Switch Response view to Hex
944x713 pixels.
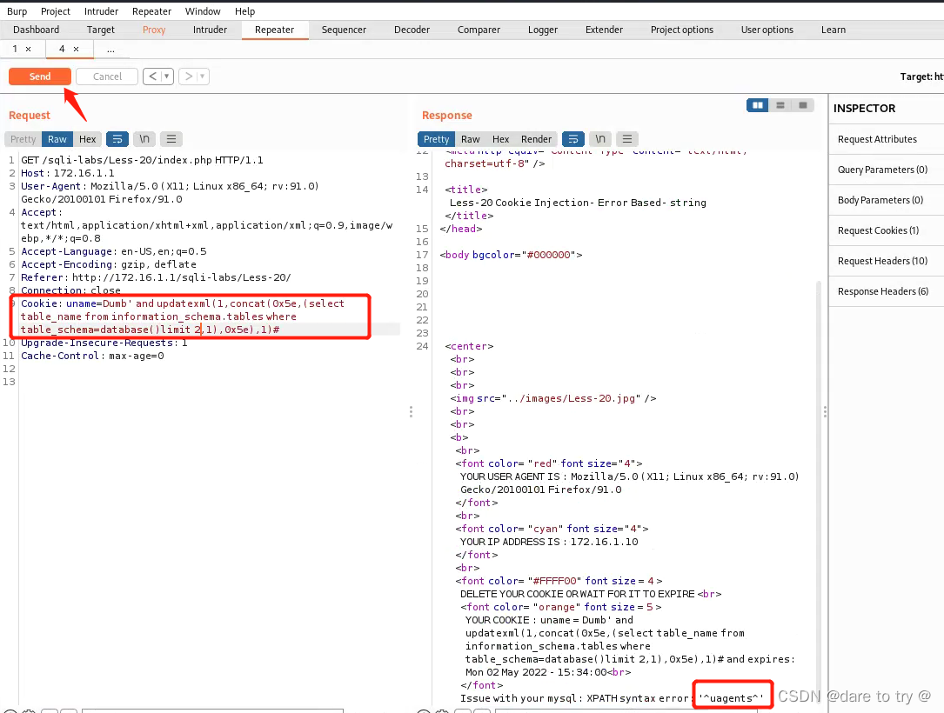[500, 139]
